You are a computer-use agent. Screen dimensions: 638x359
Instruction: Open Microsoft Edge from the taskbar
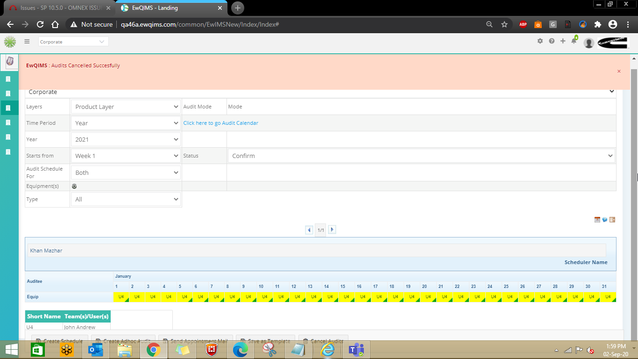pos(240,350)
